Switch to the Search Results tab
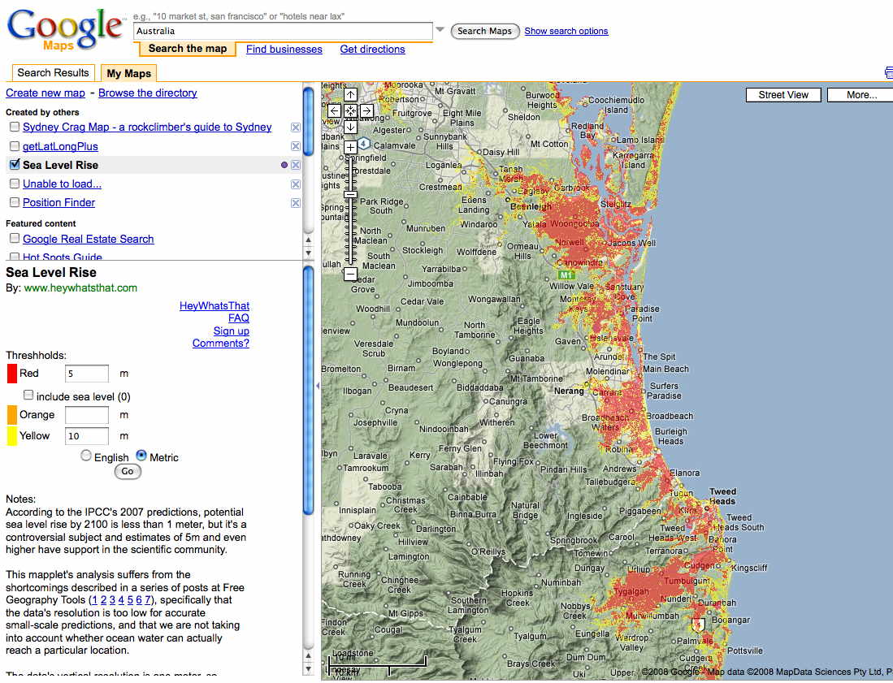This screenshot has height=683, width=893. (53, 73)
